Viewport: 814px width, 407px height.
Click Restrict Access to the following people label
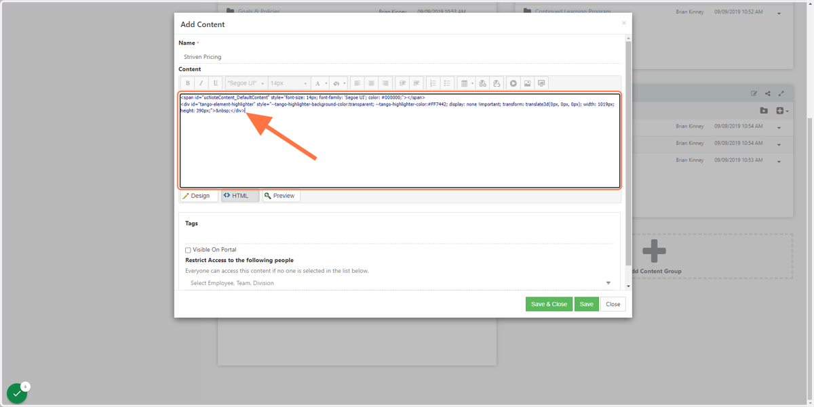click(x=239, y=260)
